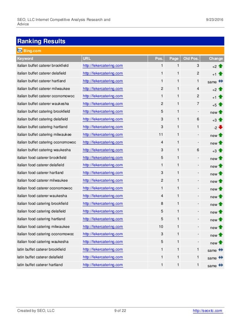Click the Created by SEO, LLC footer text
This screenshot has height=331, width=234.
36,310
